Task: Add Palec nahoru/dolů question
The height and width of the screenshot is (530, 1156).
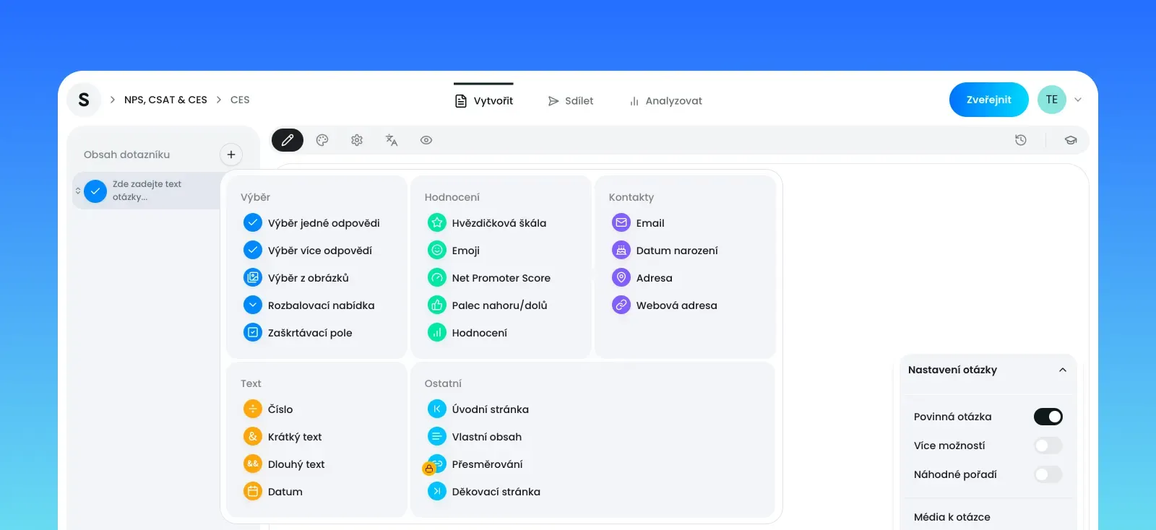Action: pyautogui.click(x=488, y=305)
